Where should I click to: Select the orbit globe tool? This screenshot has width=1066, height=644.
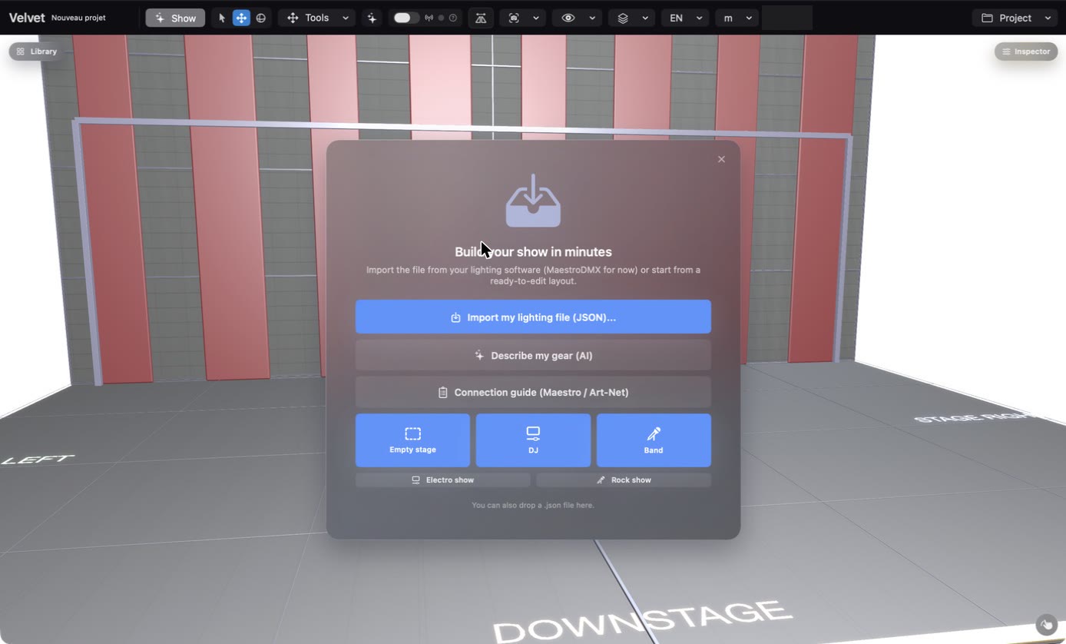click(261, 18)
